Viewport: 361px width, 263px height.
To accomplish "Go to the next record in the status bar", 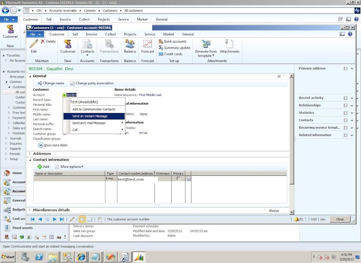I will point(55,219).
